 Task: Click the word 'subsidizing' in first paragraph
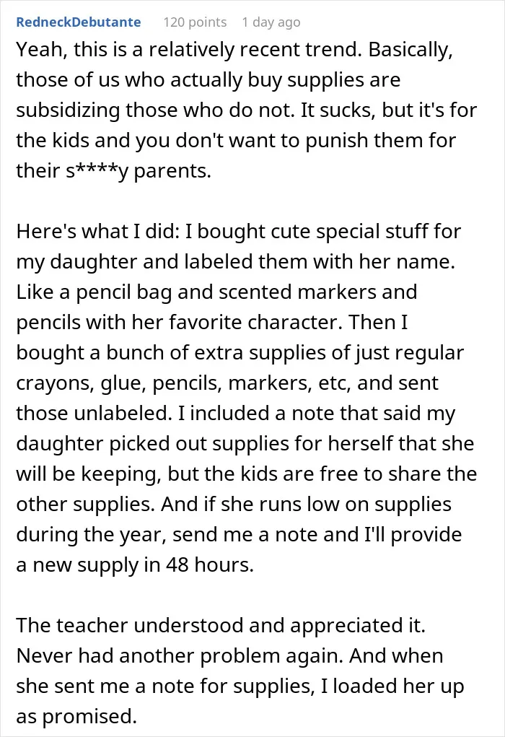tap(68, 110)
